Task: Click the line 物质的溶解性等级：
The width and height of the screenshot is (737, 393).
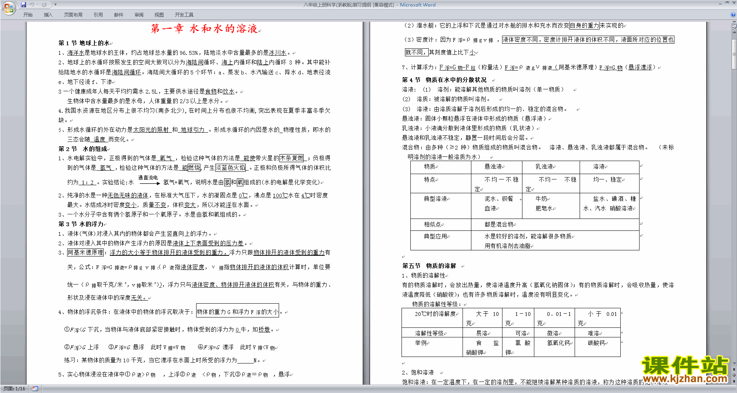Action: (x=436, y=304)
